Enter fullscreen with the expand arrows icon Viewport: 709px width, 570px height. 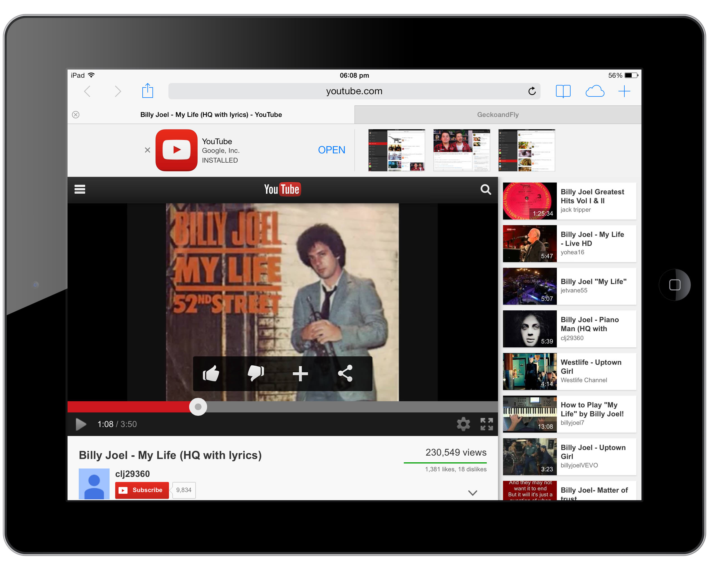(486, 424)
